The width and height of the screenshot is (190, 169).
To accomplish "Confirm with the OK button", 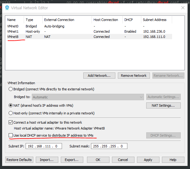I will 98,160.
